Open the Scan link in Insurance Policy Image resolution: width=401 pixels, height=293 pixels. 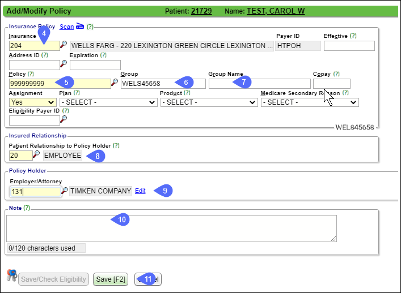coord(66,26)
